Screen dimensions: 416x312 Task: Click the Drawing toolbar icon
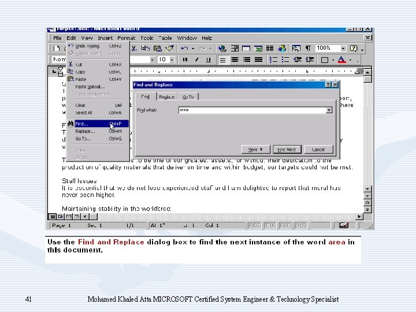(282, 49)
